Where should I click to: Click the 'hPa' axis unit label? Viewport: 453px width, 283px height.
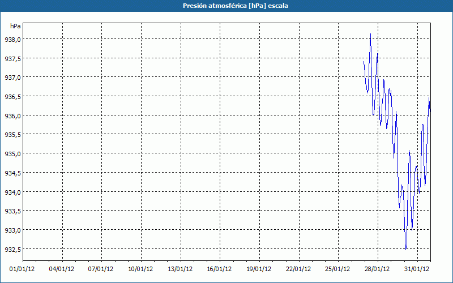click(x=15, y=26)
